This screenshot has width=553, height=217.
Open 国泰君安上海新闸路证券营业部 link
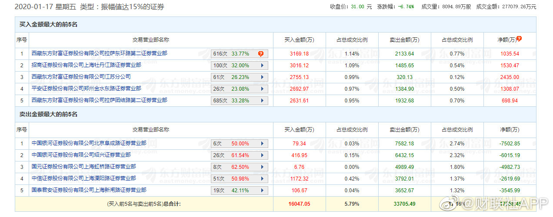(89, 190)
